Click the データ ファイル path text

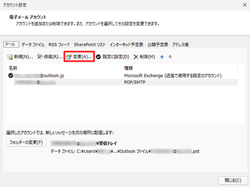(125, 152)
